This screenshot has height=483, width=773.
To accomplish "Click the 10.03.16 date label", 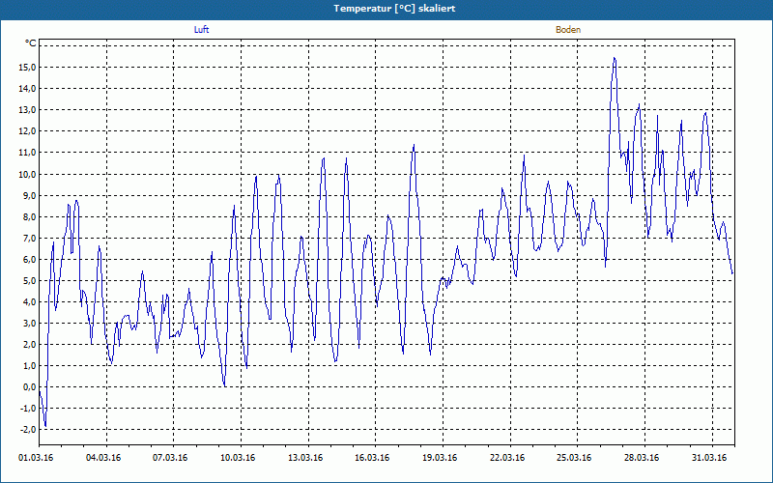I will (x=238, y=458).
